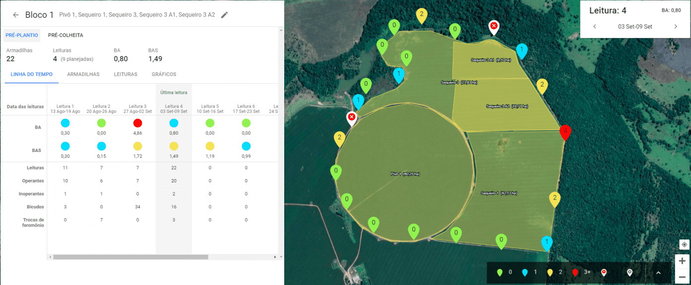Image resolution: width=691 pixels, height=285 pixels.
Task: Toggle the red 3+ legend filter
Action: coord(581,272)
